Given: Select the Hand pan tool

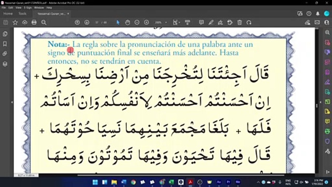Looking at the screenshot, I should (x=127, y=23).
